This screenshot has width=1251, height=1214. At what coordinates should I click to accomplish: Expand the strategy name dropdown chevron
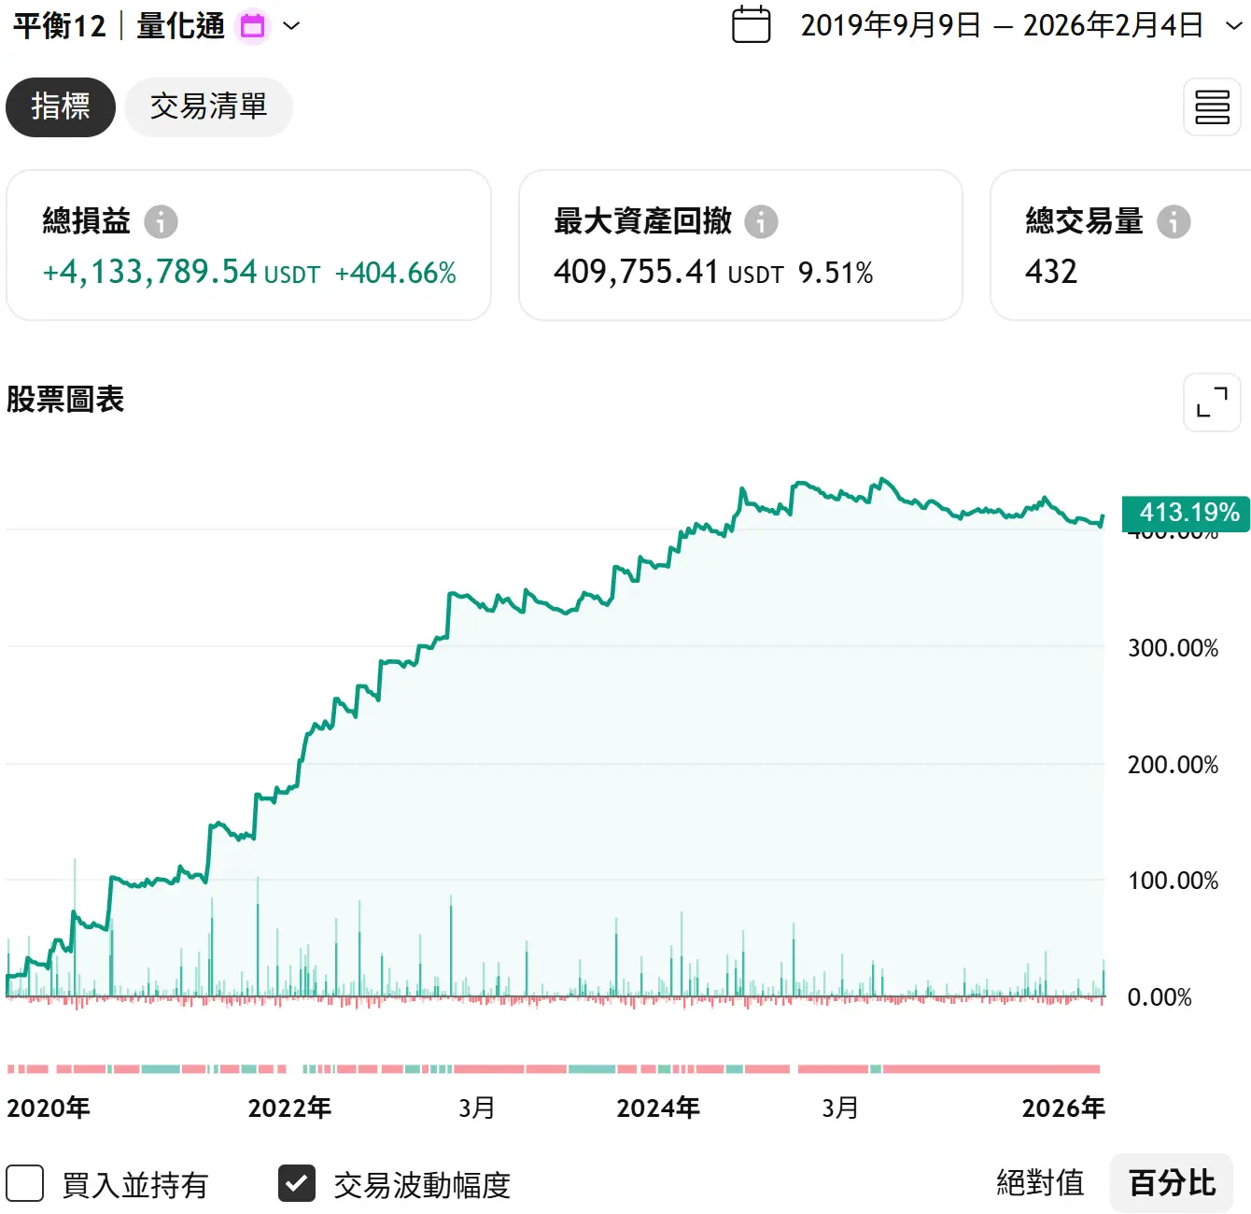pyautogui.click(x=291, y=26)
